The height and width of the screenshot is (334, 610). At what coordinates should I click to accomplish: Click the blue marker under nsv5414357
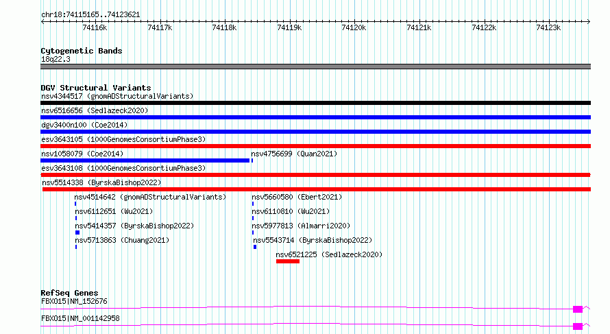coord(77,232)
